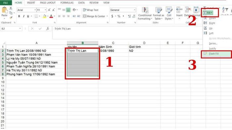The height and width of the screenshot is (130, 232).
Task: Toggle Bold formatting
Action: [19, 16]
